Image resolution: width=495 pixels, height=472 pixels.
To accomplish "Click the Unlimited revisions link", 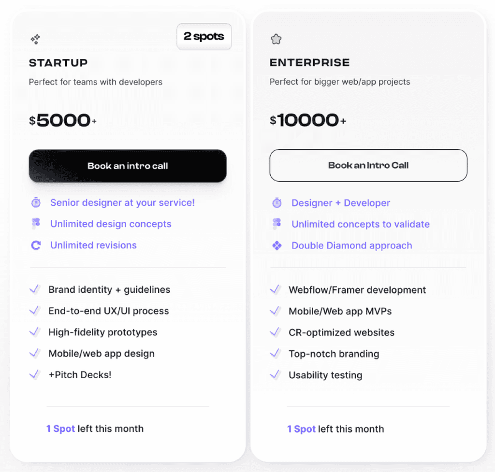I will pos(92,245).
